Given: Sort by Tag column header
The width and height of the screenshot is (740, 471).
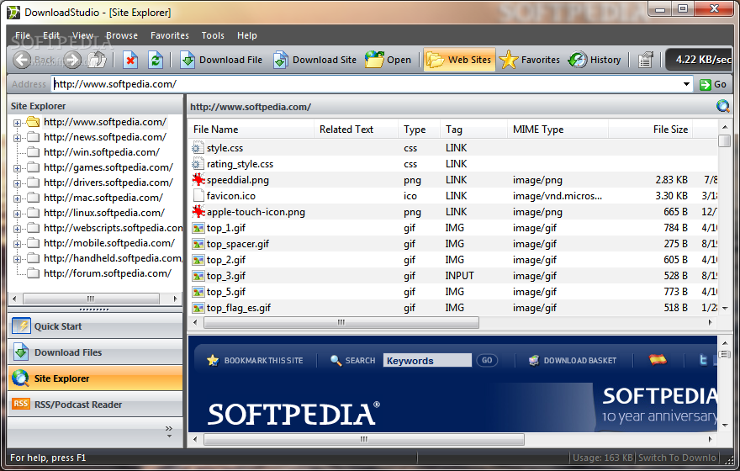Looking at the screenshot, I should point(473,130).
